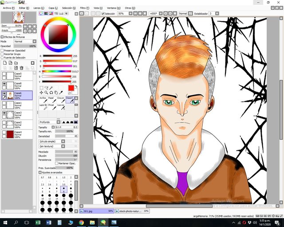Pick the Lapiz Bin pencil tool
The image size is (284, 227).
coord(43,107)
